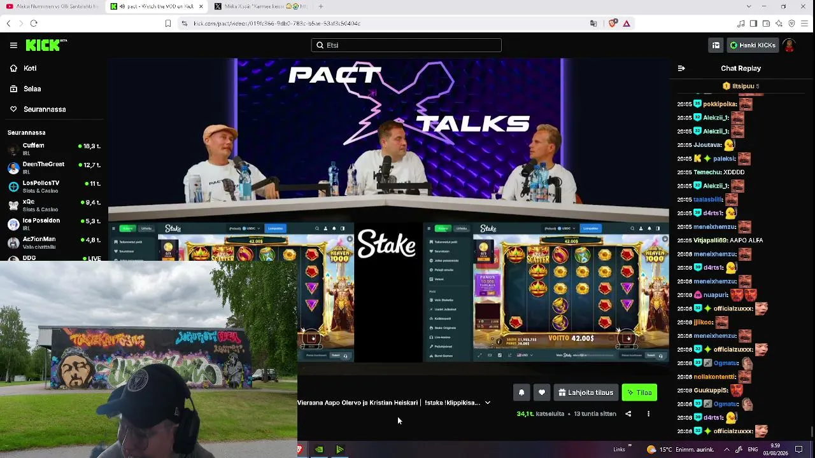Click the Hanki KICKs button
The width and height of the screenshot is (815, 458).
tap(753, 45)
